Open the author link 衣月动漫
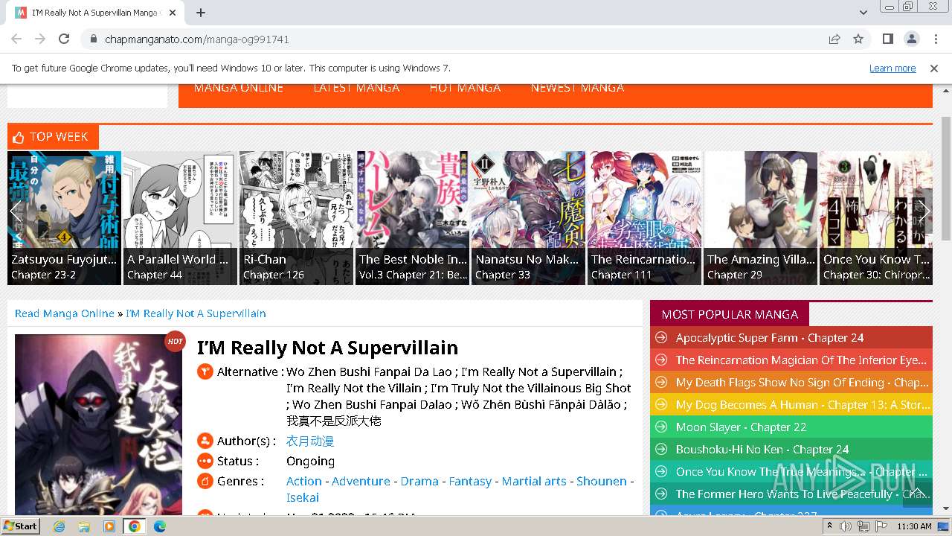 tap(310, 441)
